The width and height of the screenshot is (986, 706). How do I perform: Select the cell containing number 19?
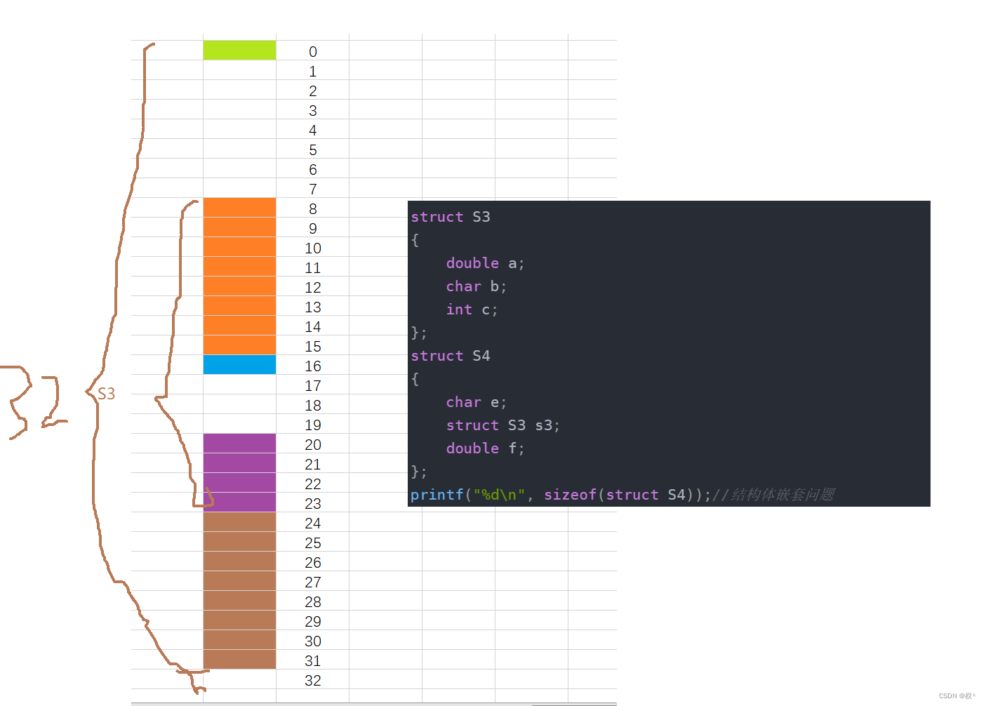coord(312,424)
